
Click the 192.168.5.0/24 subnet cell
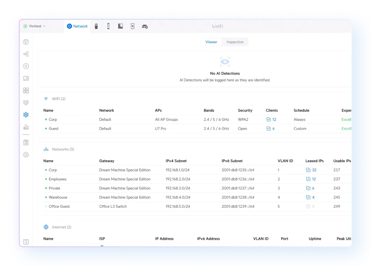click(178, 206)
